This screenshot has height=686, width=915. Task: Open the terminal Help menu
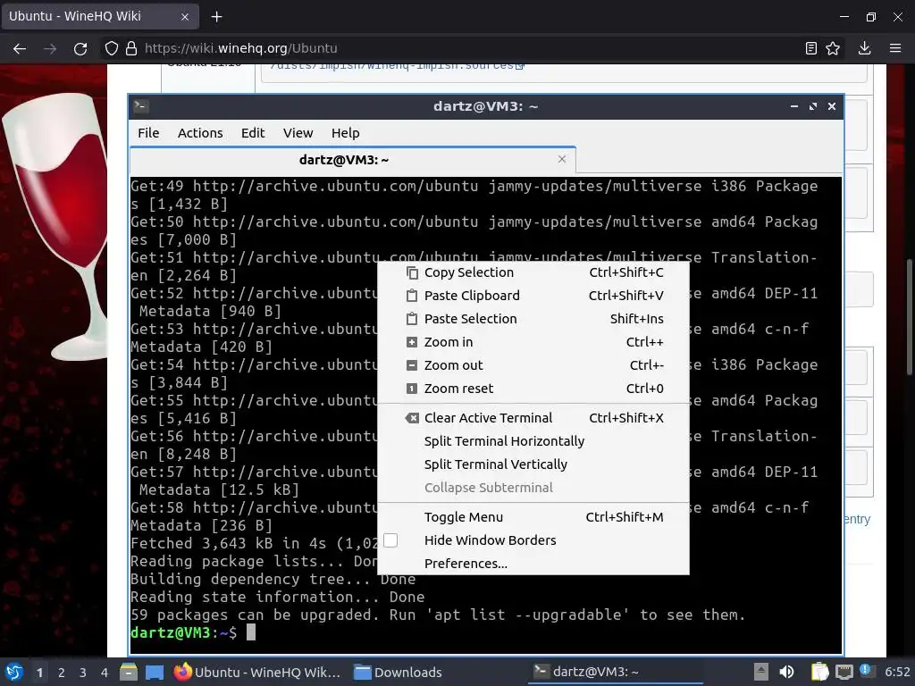[346, 133]
